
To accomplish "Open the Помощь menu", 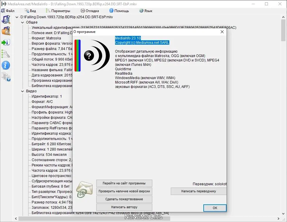I will [119, 11].
